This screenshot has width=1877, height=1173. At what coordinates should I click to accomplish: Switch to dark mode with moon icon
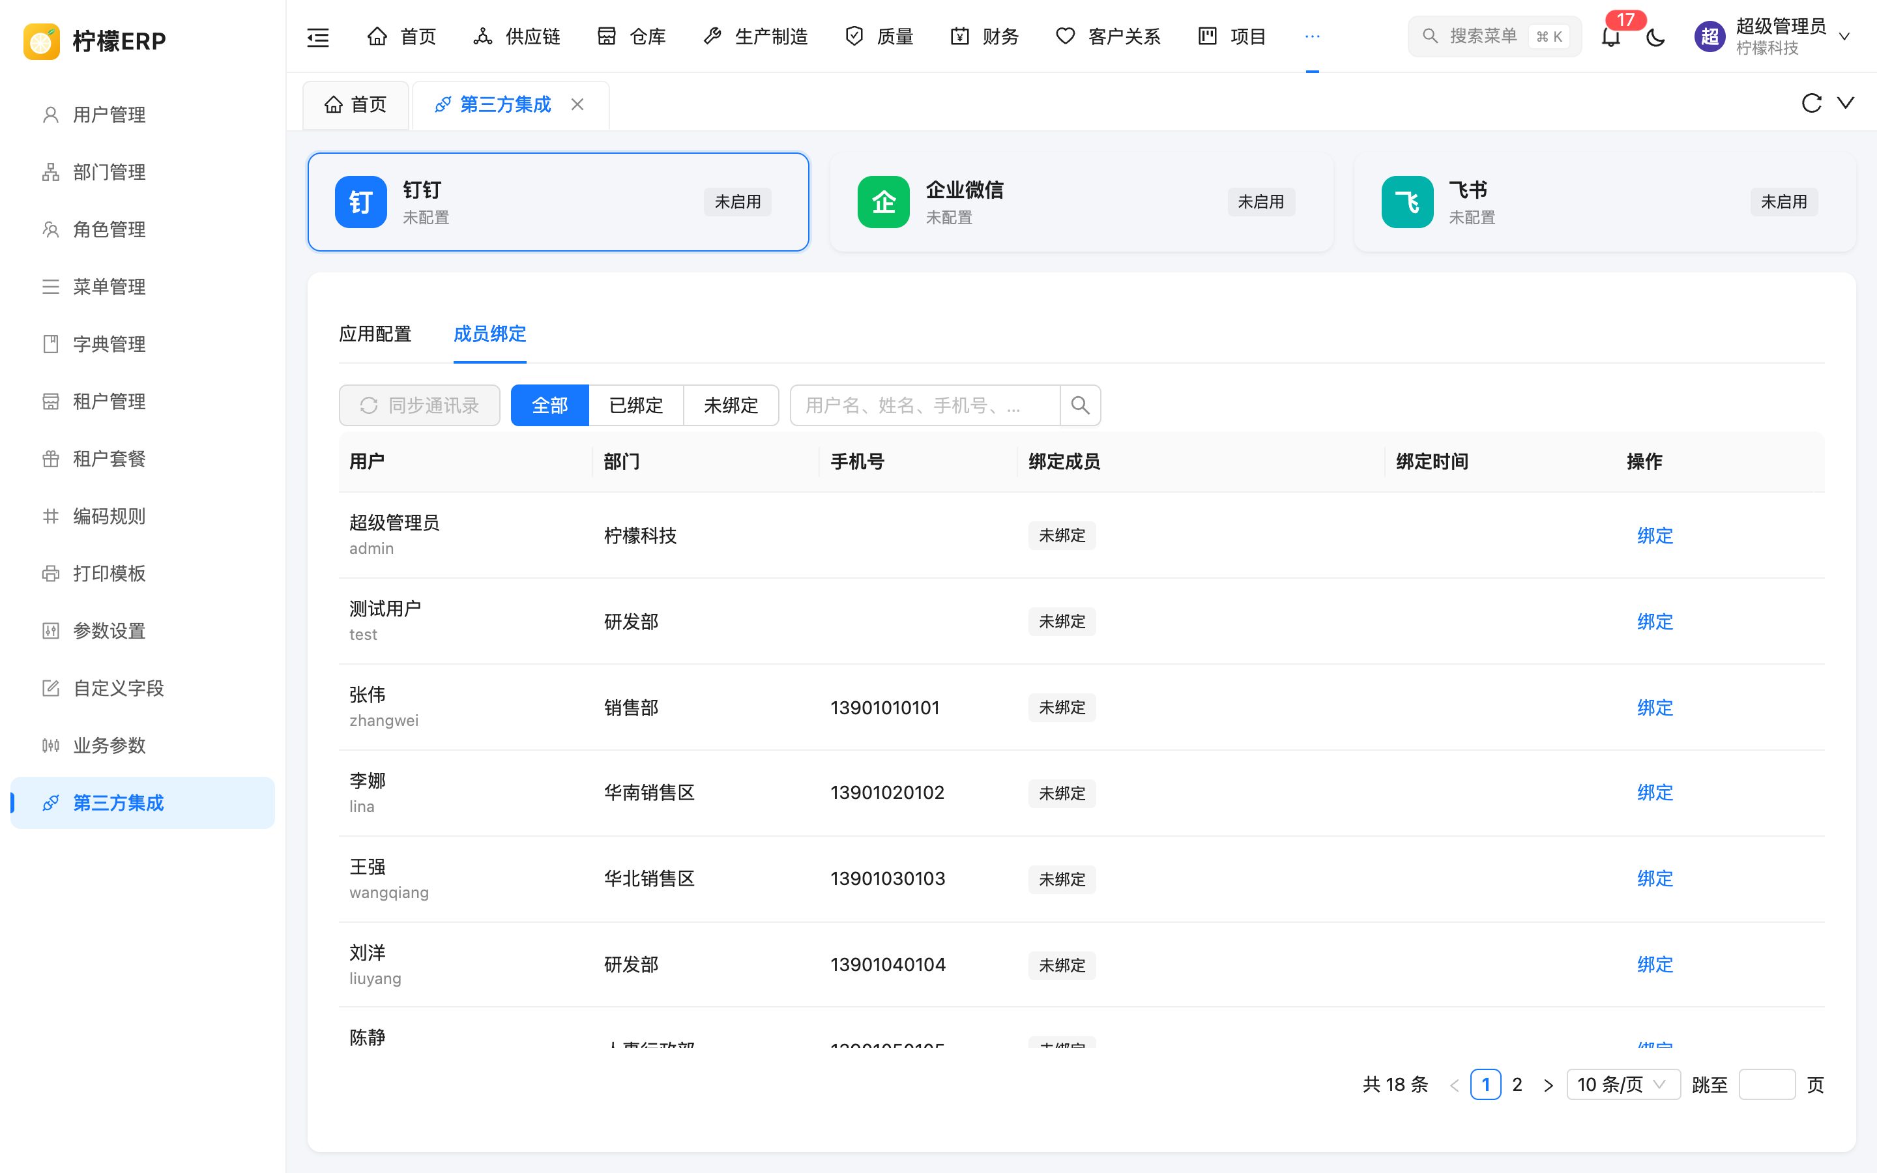[1655, 36]
